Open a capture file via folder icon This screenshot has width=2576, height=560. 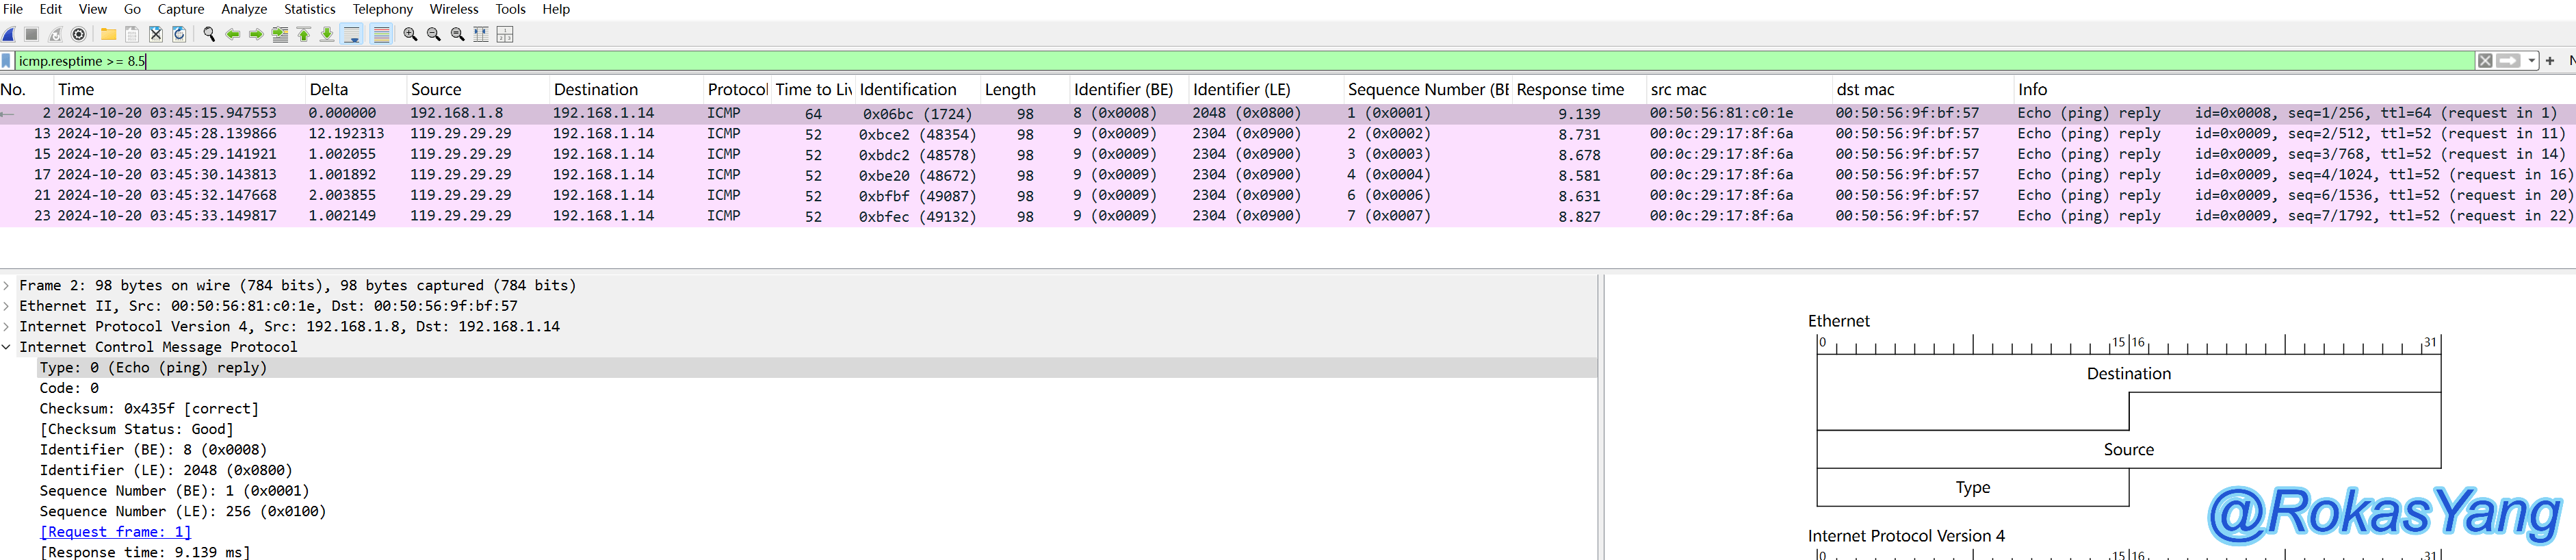(x=108, y=34)
